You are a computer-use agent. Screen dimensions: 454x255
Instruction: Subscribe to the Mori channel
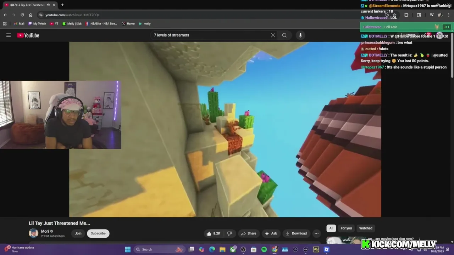pos(98,233)
